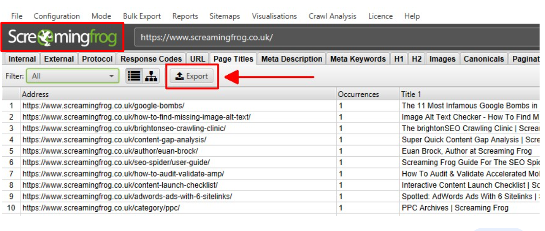This screenshot has width=545, height=231.
Task: Open the Crawl Analysis menu
Action: click(x=333, y=16)
